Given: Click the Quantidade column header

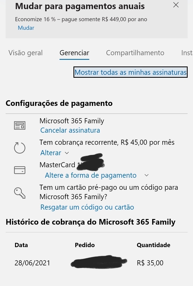Looking at the screenshot, I should (x=153, y=245).
